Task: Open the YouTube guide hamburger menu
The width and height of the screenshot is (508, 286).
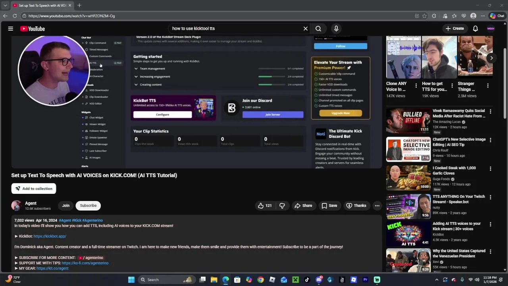Action: pyautogui.click(x=11, y=29)
